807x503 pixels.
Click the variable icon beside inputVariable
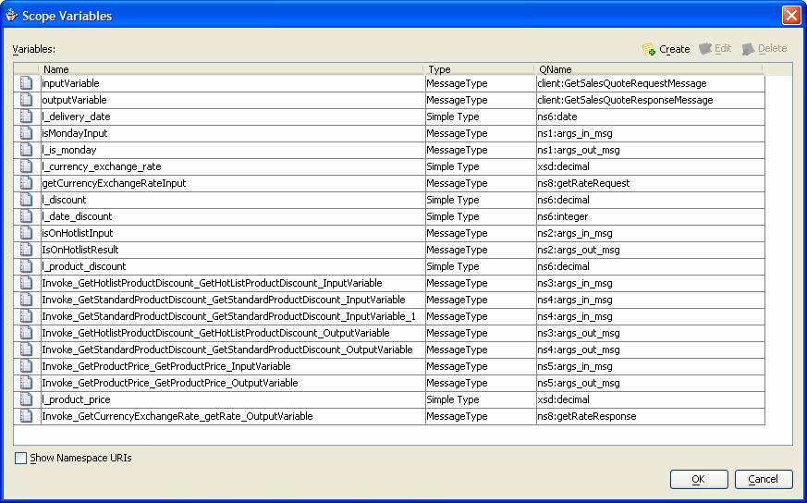click(27, 83)
